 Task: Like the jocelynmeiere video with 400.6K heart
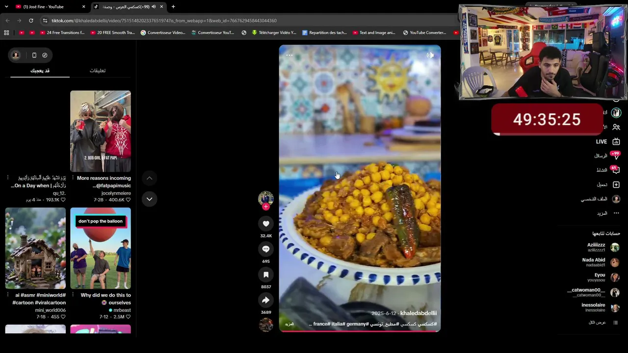128,200
